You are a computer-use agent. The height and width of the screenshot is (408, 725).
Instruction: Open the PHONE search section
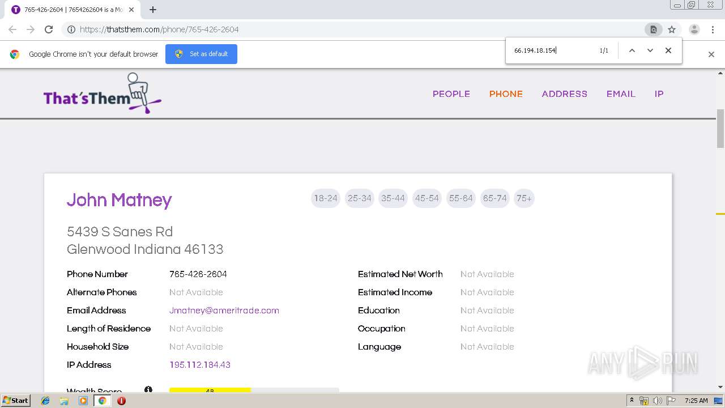[506, 94]
